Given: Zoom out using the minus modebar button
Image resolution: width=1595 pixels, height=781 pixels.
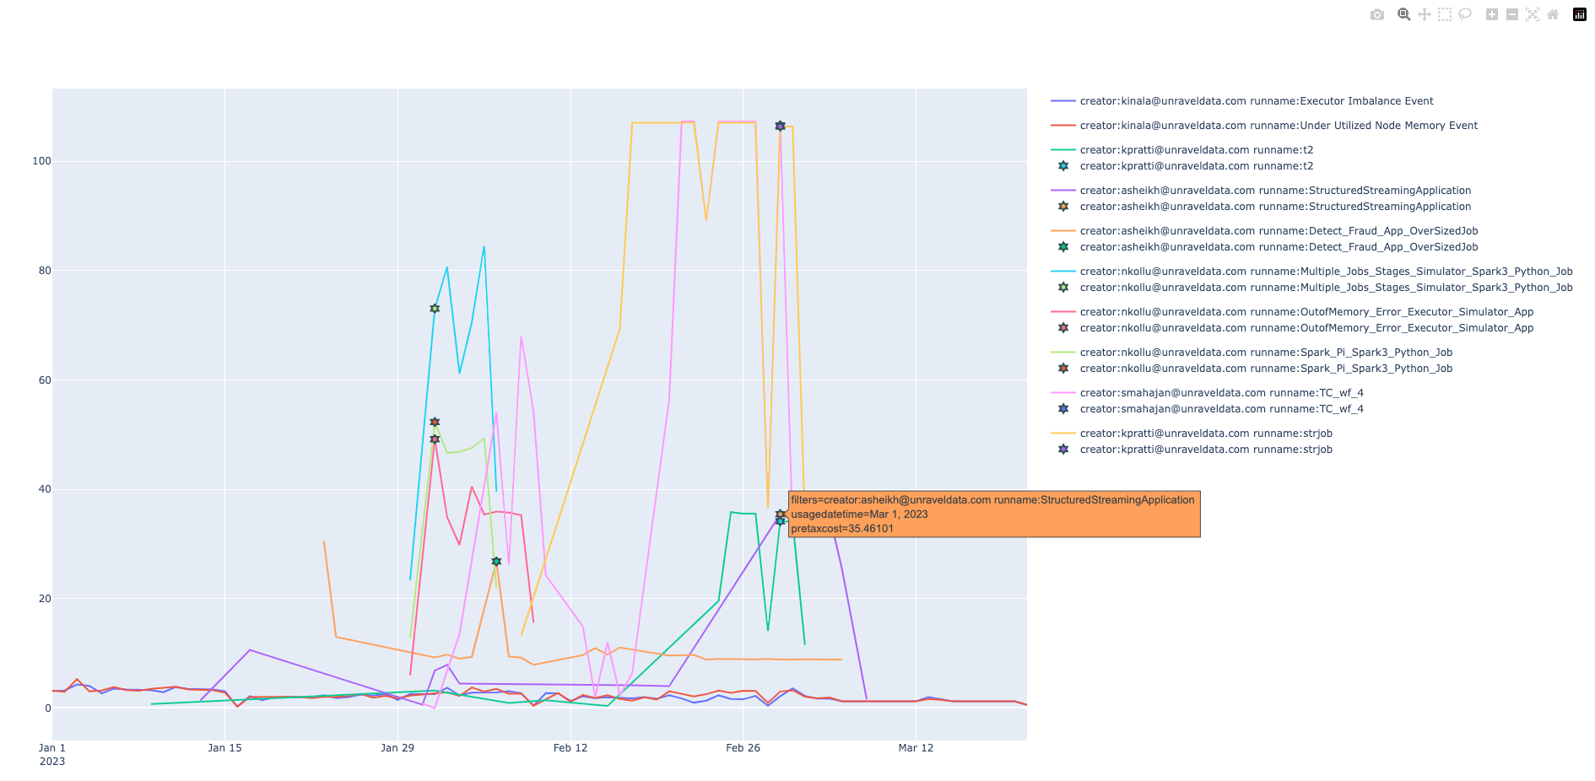Looking at the screenshot, I should (1512, 14).
